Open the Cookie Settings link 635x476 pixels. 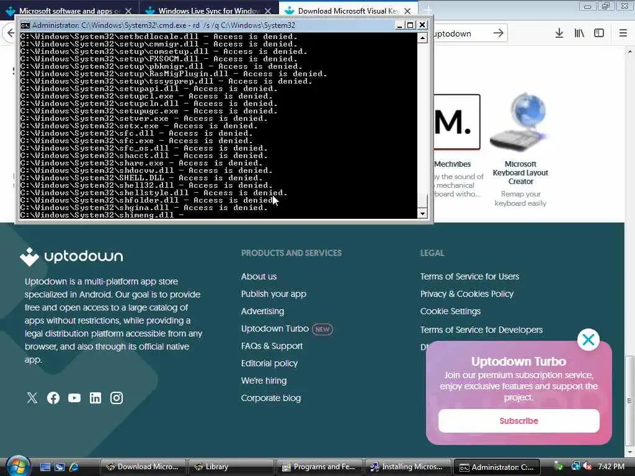450,311
